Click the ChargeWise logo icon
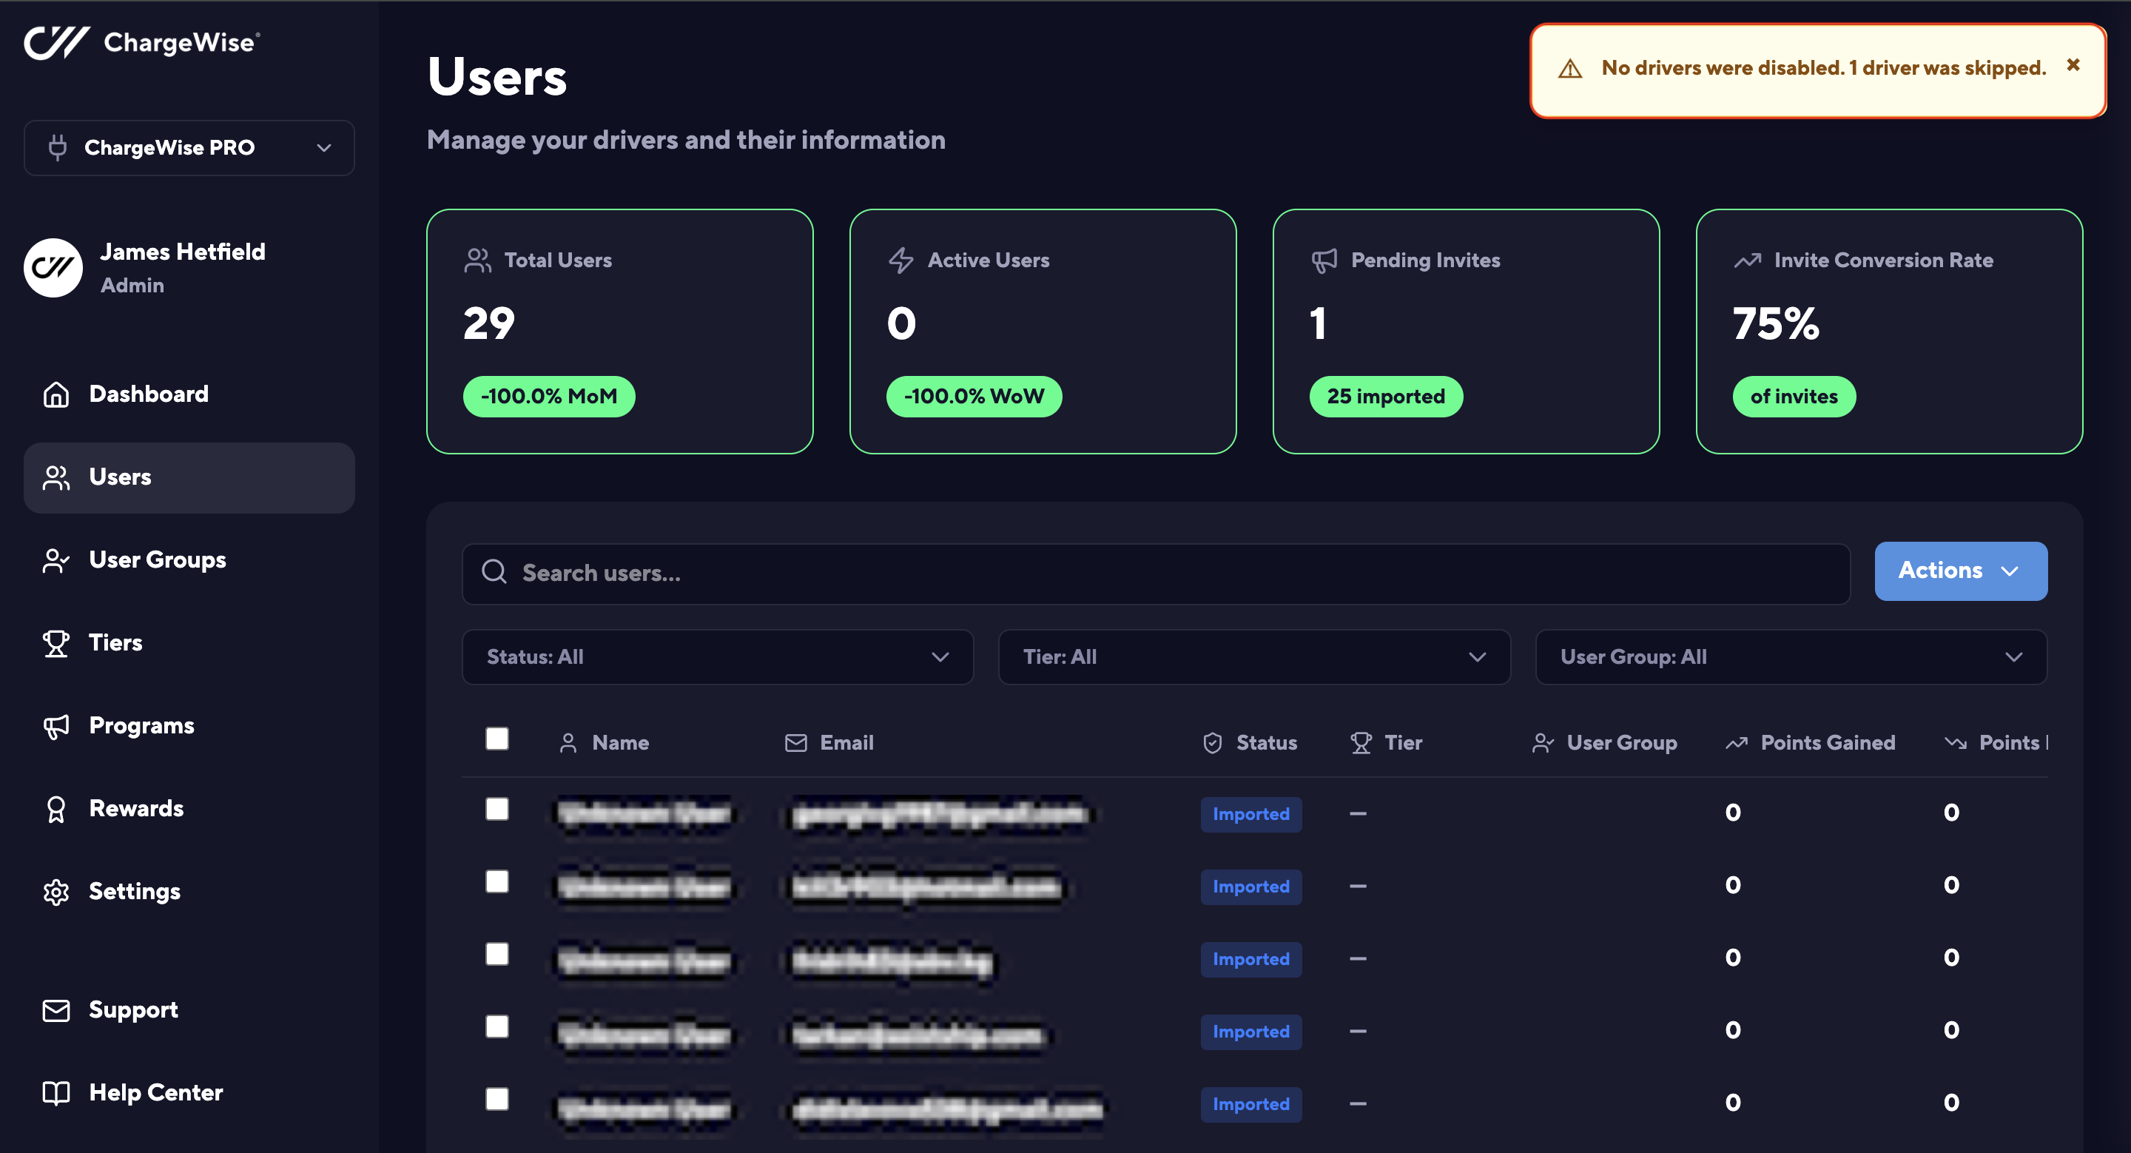Screen dimensions: 2131x1153 [x=56, y=41]
